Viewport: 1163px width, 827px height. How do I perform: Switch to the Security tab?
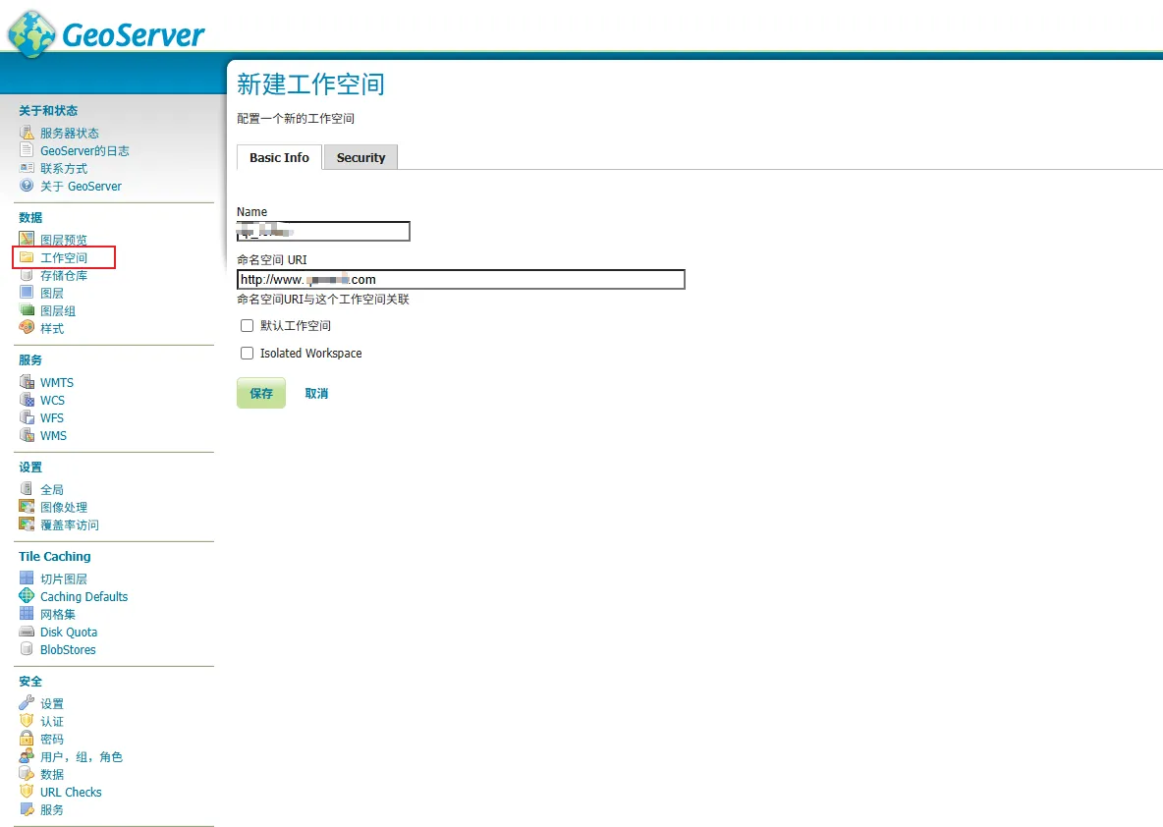pyautogui.click(x=360, y=158)
